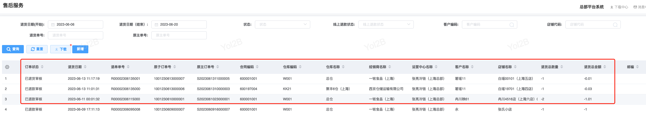Viewport: 646px width, 114px height.
Task: Open the 消息 mail item in header
Action: [x=640, y=7]
